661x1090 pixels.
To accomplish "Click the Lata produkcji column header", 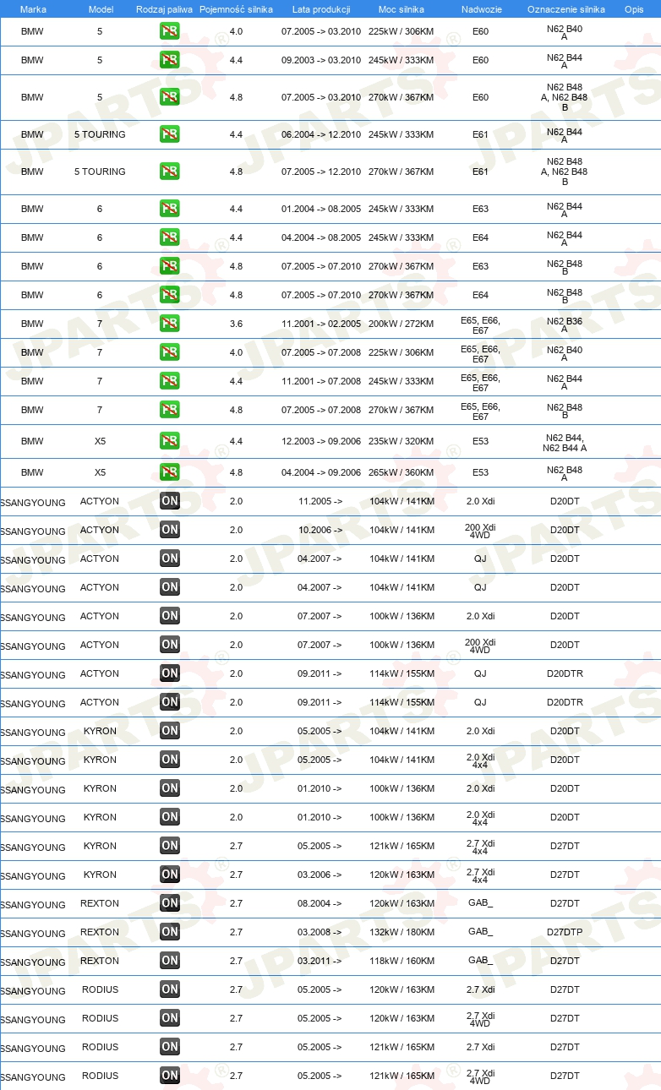I will tap(321, 8).
